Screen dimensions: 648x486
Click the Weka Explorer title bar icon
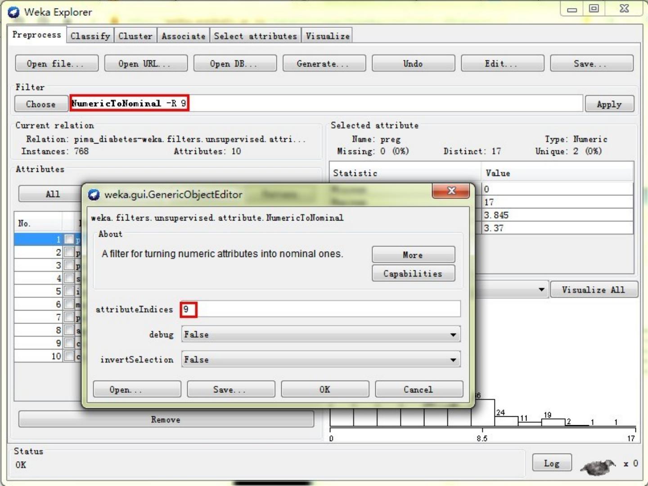click(x=13, y=12)
